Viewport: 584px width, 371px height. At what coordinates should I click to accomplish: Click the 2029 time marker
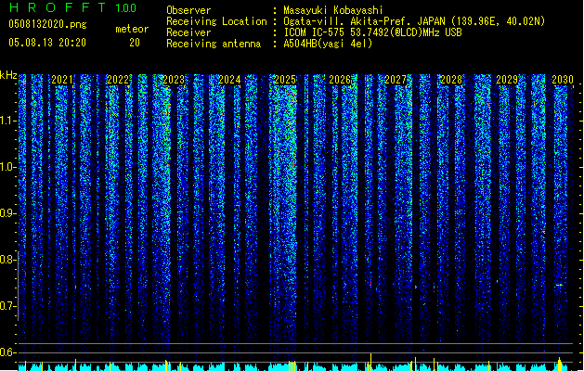click(507, 80)
